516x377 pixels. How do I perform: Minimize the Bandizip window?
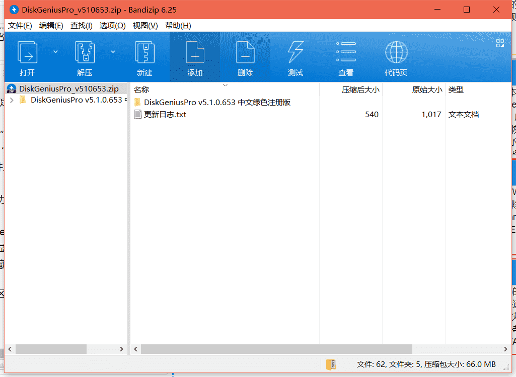pos(437,10)
